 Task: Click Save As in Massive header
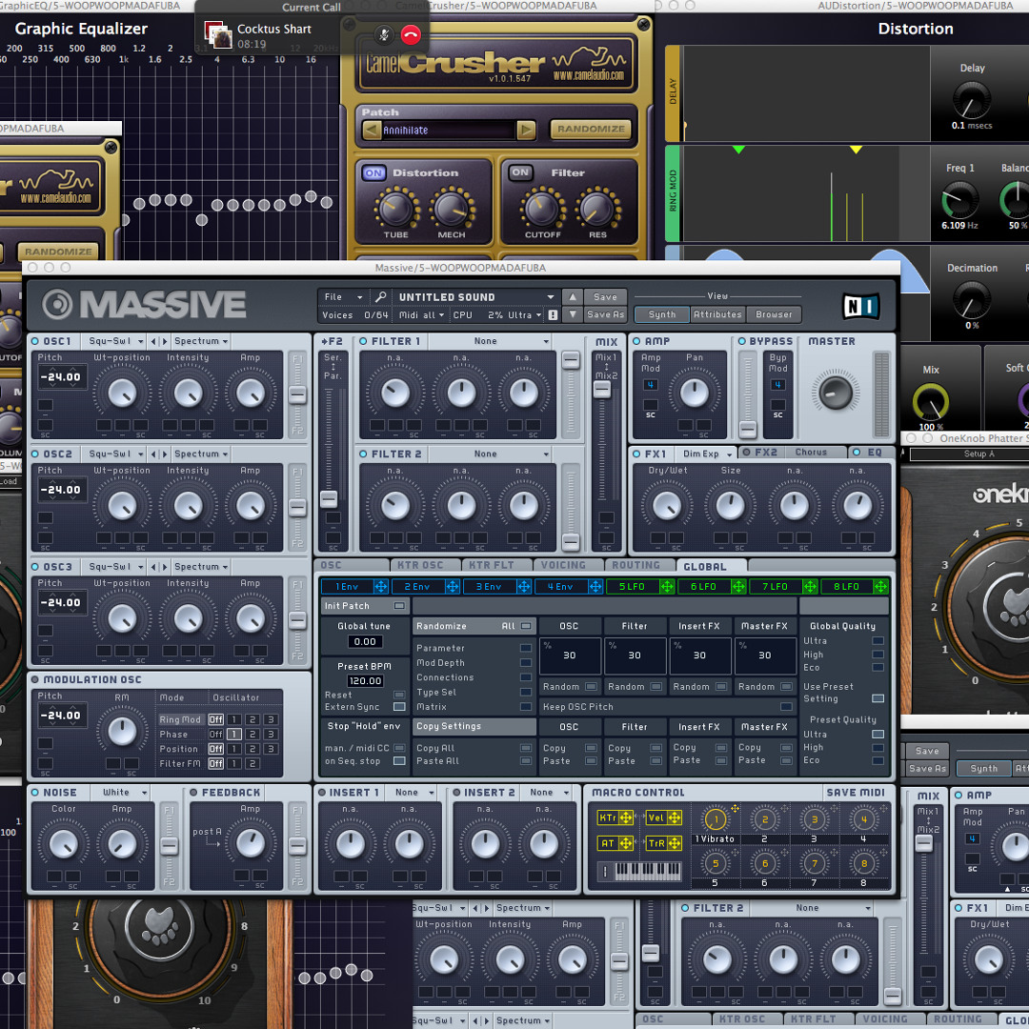coord(605,314)
